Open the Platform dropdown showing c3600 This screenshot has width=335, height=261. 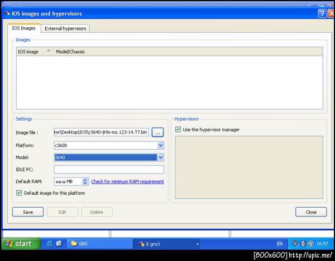(109, 145)
